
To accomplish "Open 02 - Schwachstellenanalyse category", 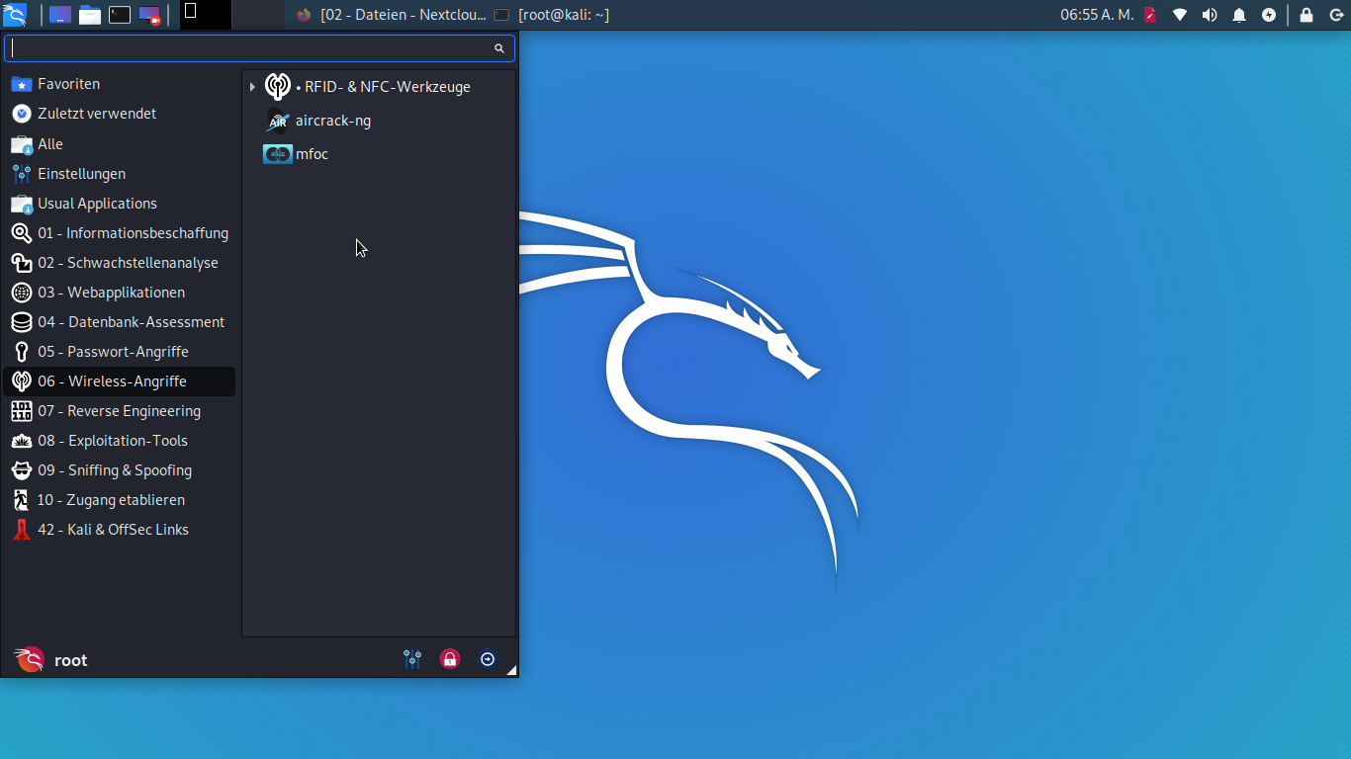I will point(120,263).
